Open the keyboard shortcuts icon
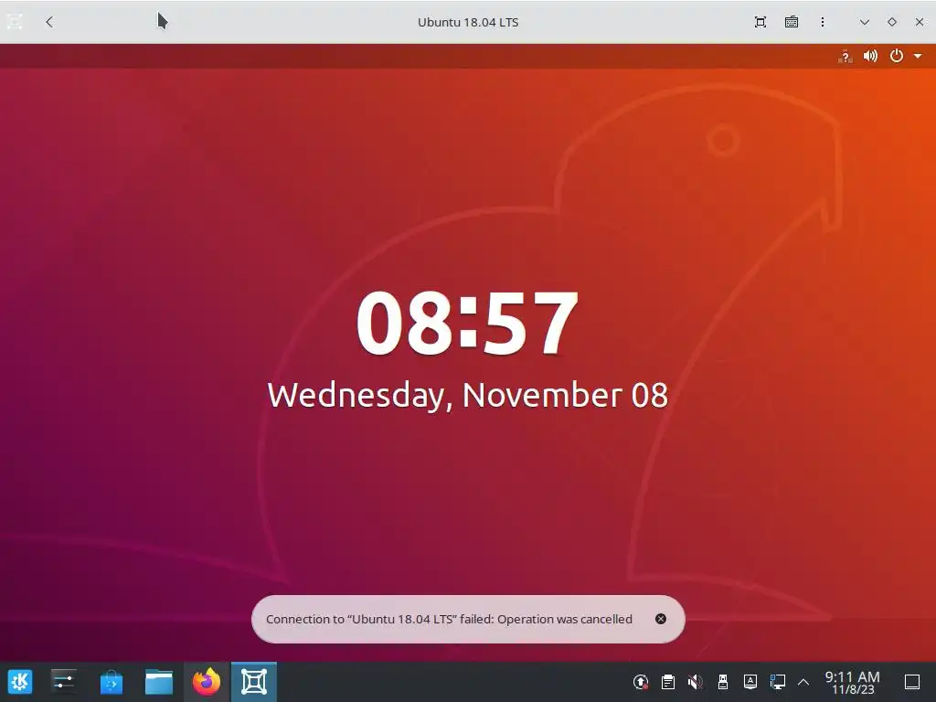This screenshot has width=936, height=702. pyautogui.click(x=791, y=22)
